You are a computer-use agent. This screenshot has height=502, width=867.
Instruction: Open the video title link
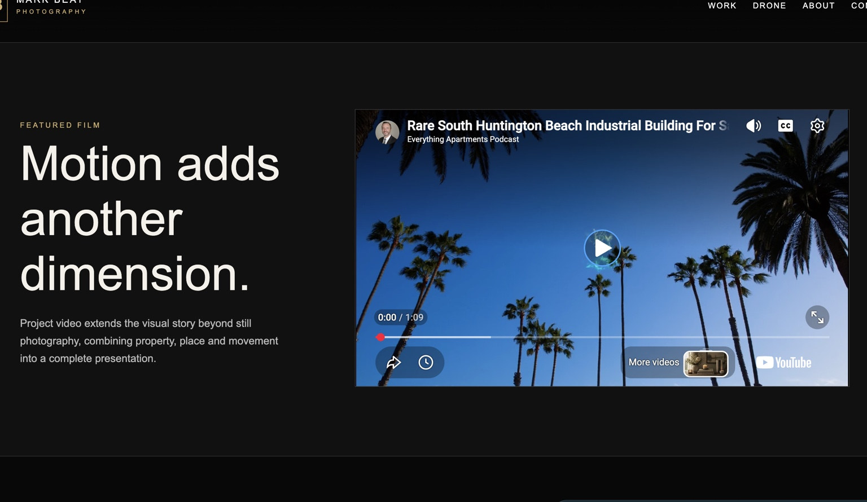(x=568, y=125)
